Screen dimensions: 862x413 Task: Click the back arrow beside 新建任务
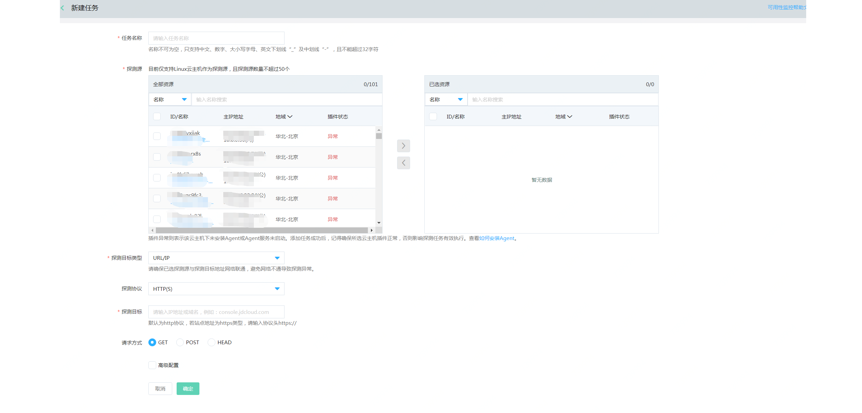pyautogui.click(x=62, y=7)
